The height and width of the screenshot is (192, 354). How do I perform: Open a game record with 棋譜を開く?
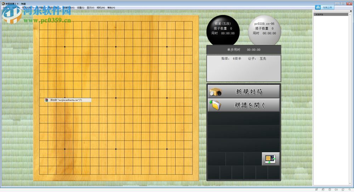tap(244, 105)
